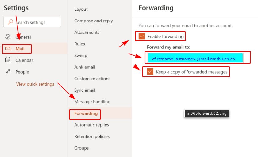
Task: Click the People icon in Settings
Action: tap(8, 72)
